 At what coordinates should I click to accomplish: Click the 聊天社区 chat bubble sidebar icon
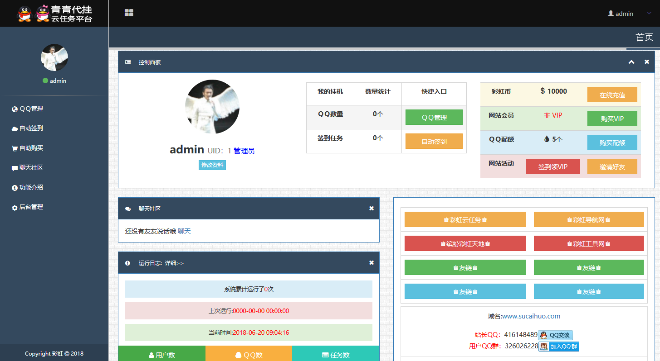(x=15, y=168)
